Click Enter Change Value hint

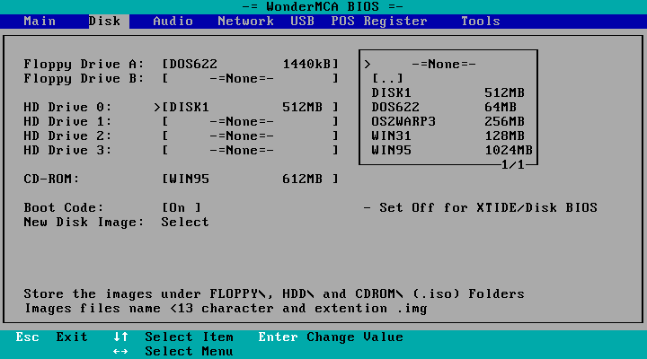(x=331, y=337)
